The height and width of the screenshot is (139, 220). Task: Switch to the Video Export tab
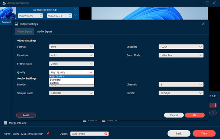(x=25, y=32)
